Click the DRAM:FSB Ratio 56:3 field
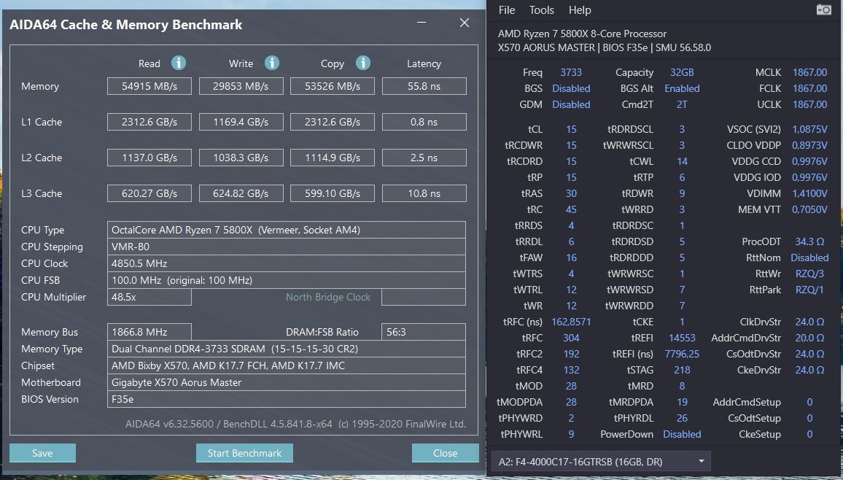 (x=424, y=332)
